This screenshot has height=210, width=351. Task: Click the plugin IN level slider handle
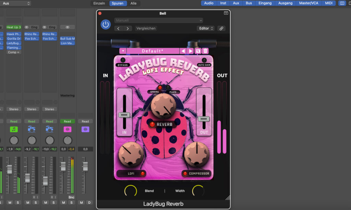click(x=124, y=115)
